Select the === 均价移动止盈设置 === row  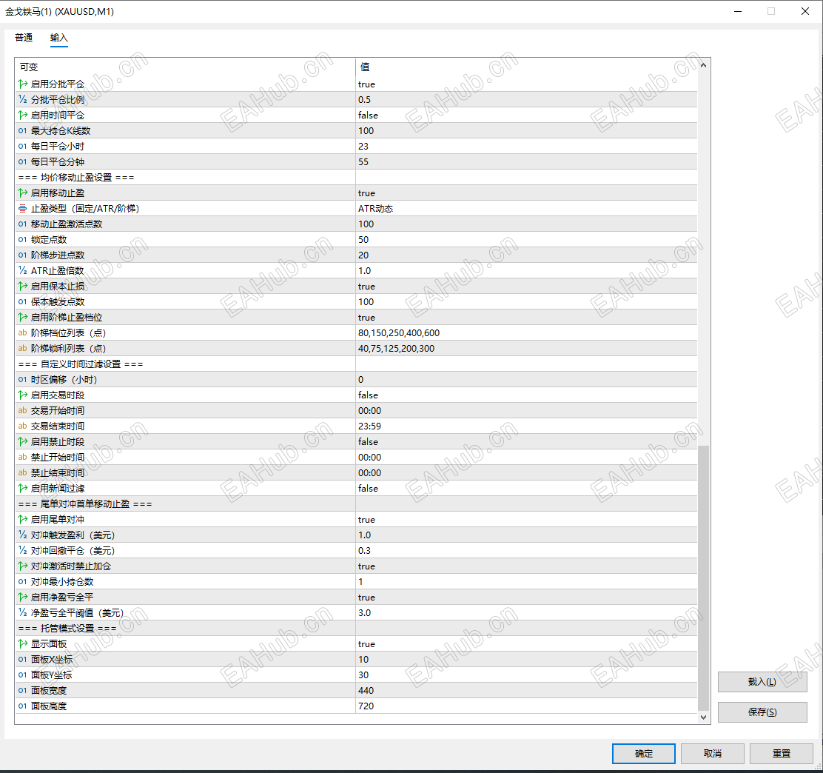pyautogui.click(x=356, y=178)
